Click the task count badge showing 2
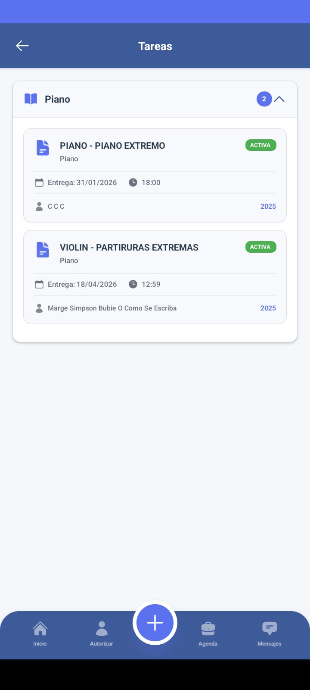The image size is (310, 690). tap(264, 99)
